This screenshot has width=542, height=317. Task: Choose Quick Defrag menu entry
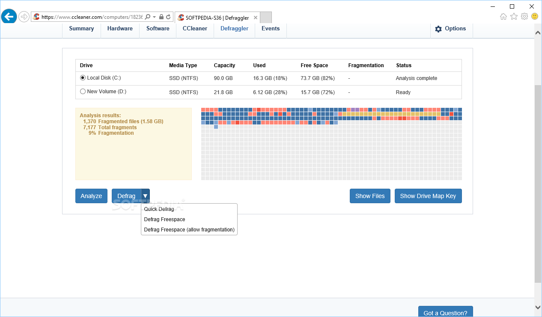click(x=189, y=209)
